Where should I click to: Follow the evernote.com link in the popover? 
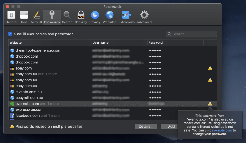(222, 130)
